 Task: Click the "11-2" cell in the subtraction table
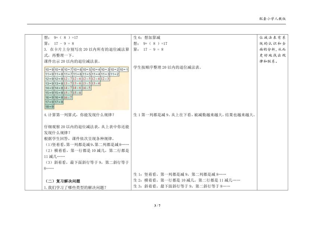tap(115, 74)
